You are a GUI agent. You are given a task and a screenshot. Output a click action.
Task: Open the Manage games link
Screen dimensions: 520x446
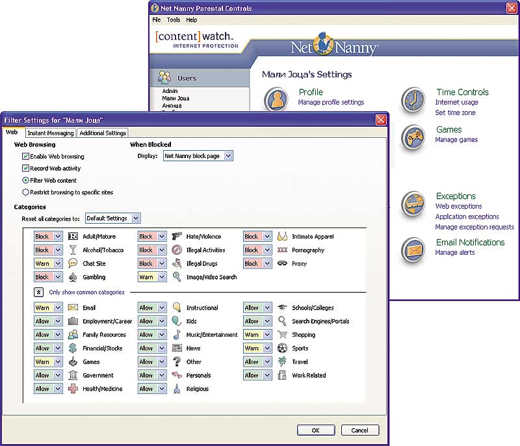[456, 140]
